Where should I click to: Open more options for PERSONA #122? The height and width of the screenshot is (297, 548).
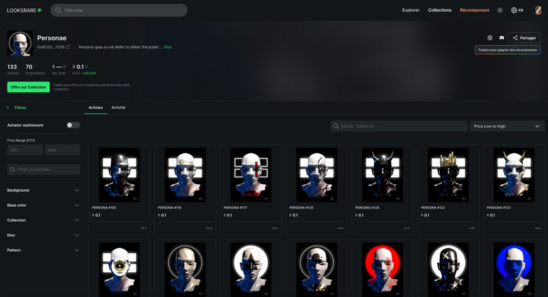click(x=472, y=228)
